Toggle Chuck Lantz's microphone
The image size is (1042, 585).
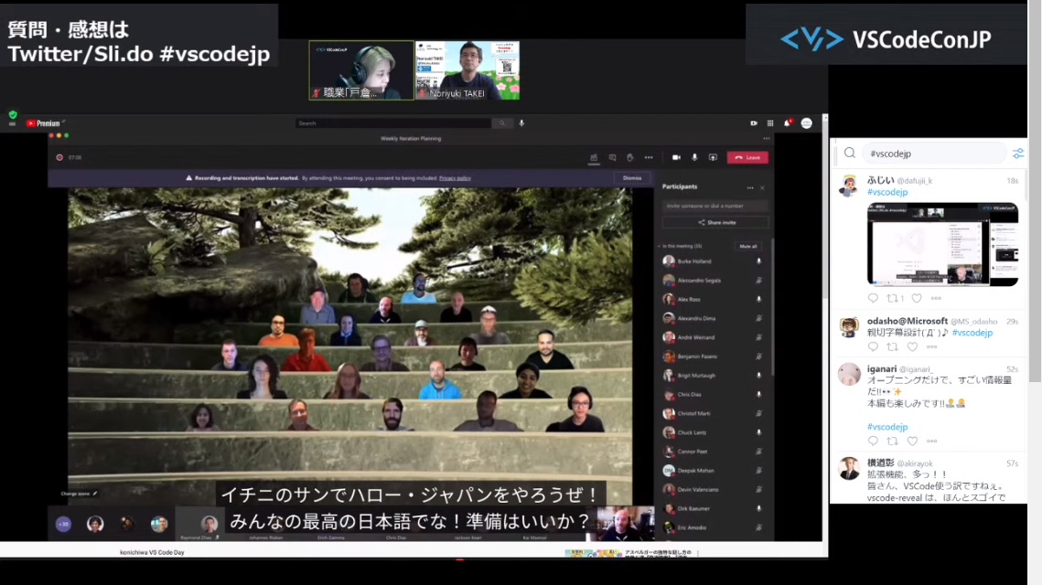759,433
